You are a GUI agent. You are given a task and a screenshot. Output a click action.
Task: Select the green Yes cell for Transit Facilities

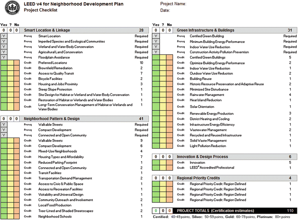[x=4, y=173]
